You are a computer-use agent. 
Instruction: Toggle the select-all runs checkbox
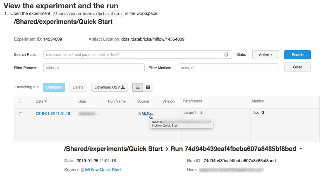click(21, 101)
